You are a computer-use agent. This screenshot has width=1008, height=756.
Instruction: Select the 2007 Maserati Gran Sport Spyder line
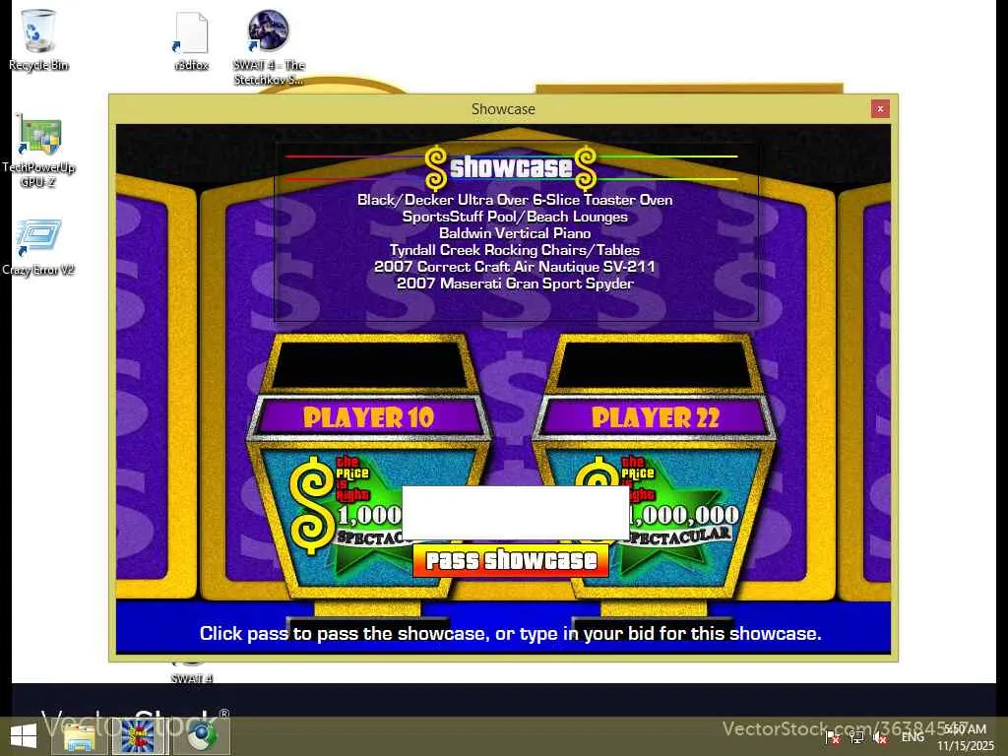click(515, 283)
